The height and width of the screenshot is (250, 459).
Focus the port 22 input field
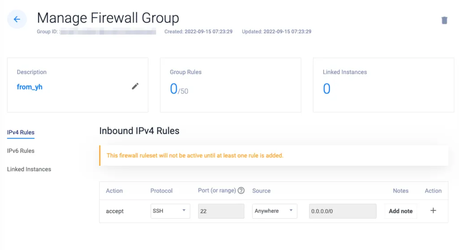221,211
